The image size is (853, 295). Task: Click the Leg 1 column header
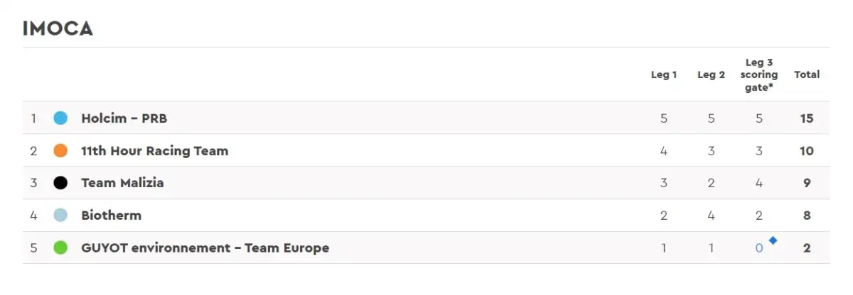click(x=664, y=74)
